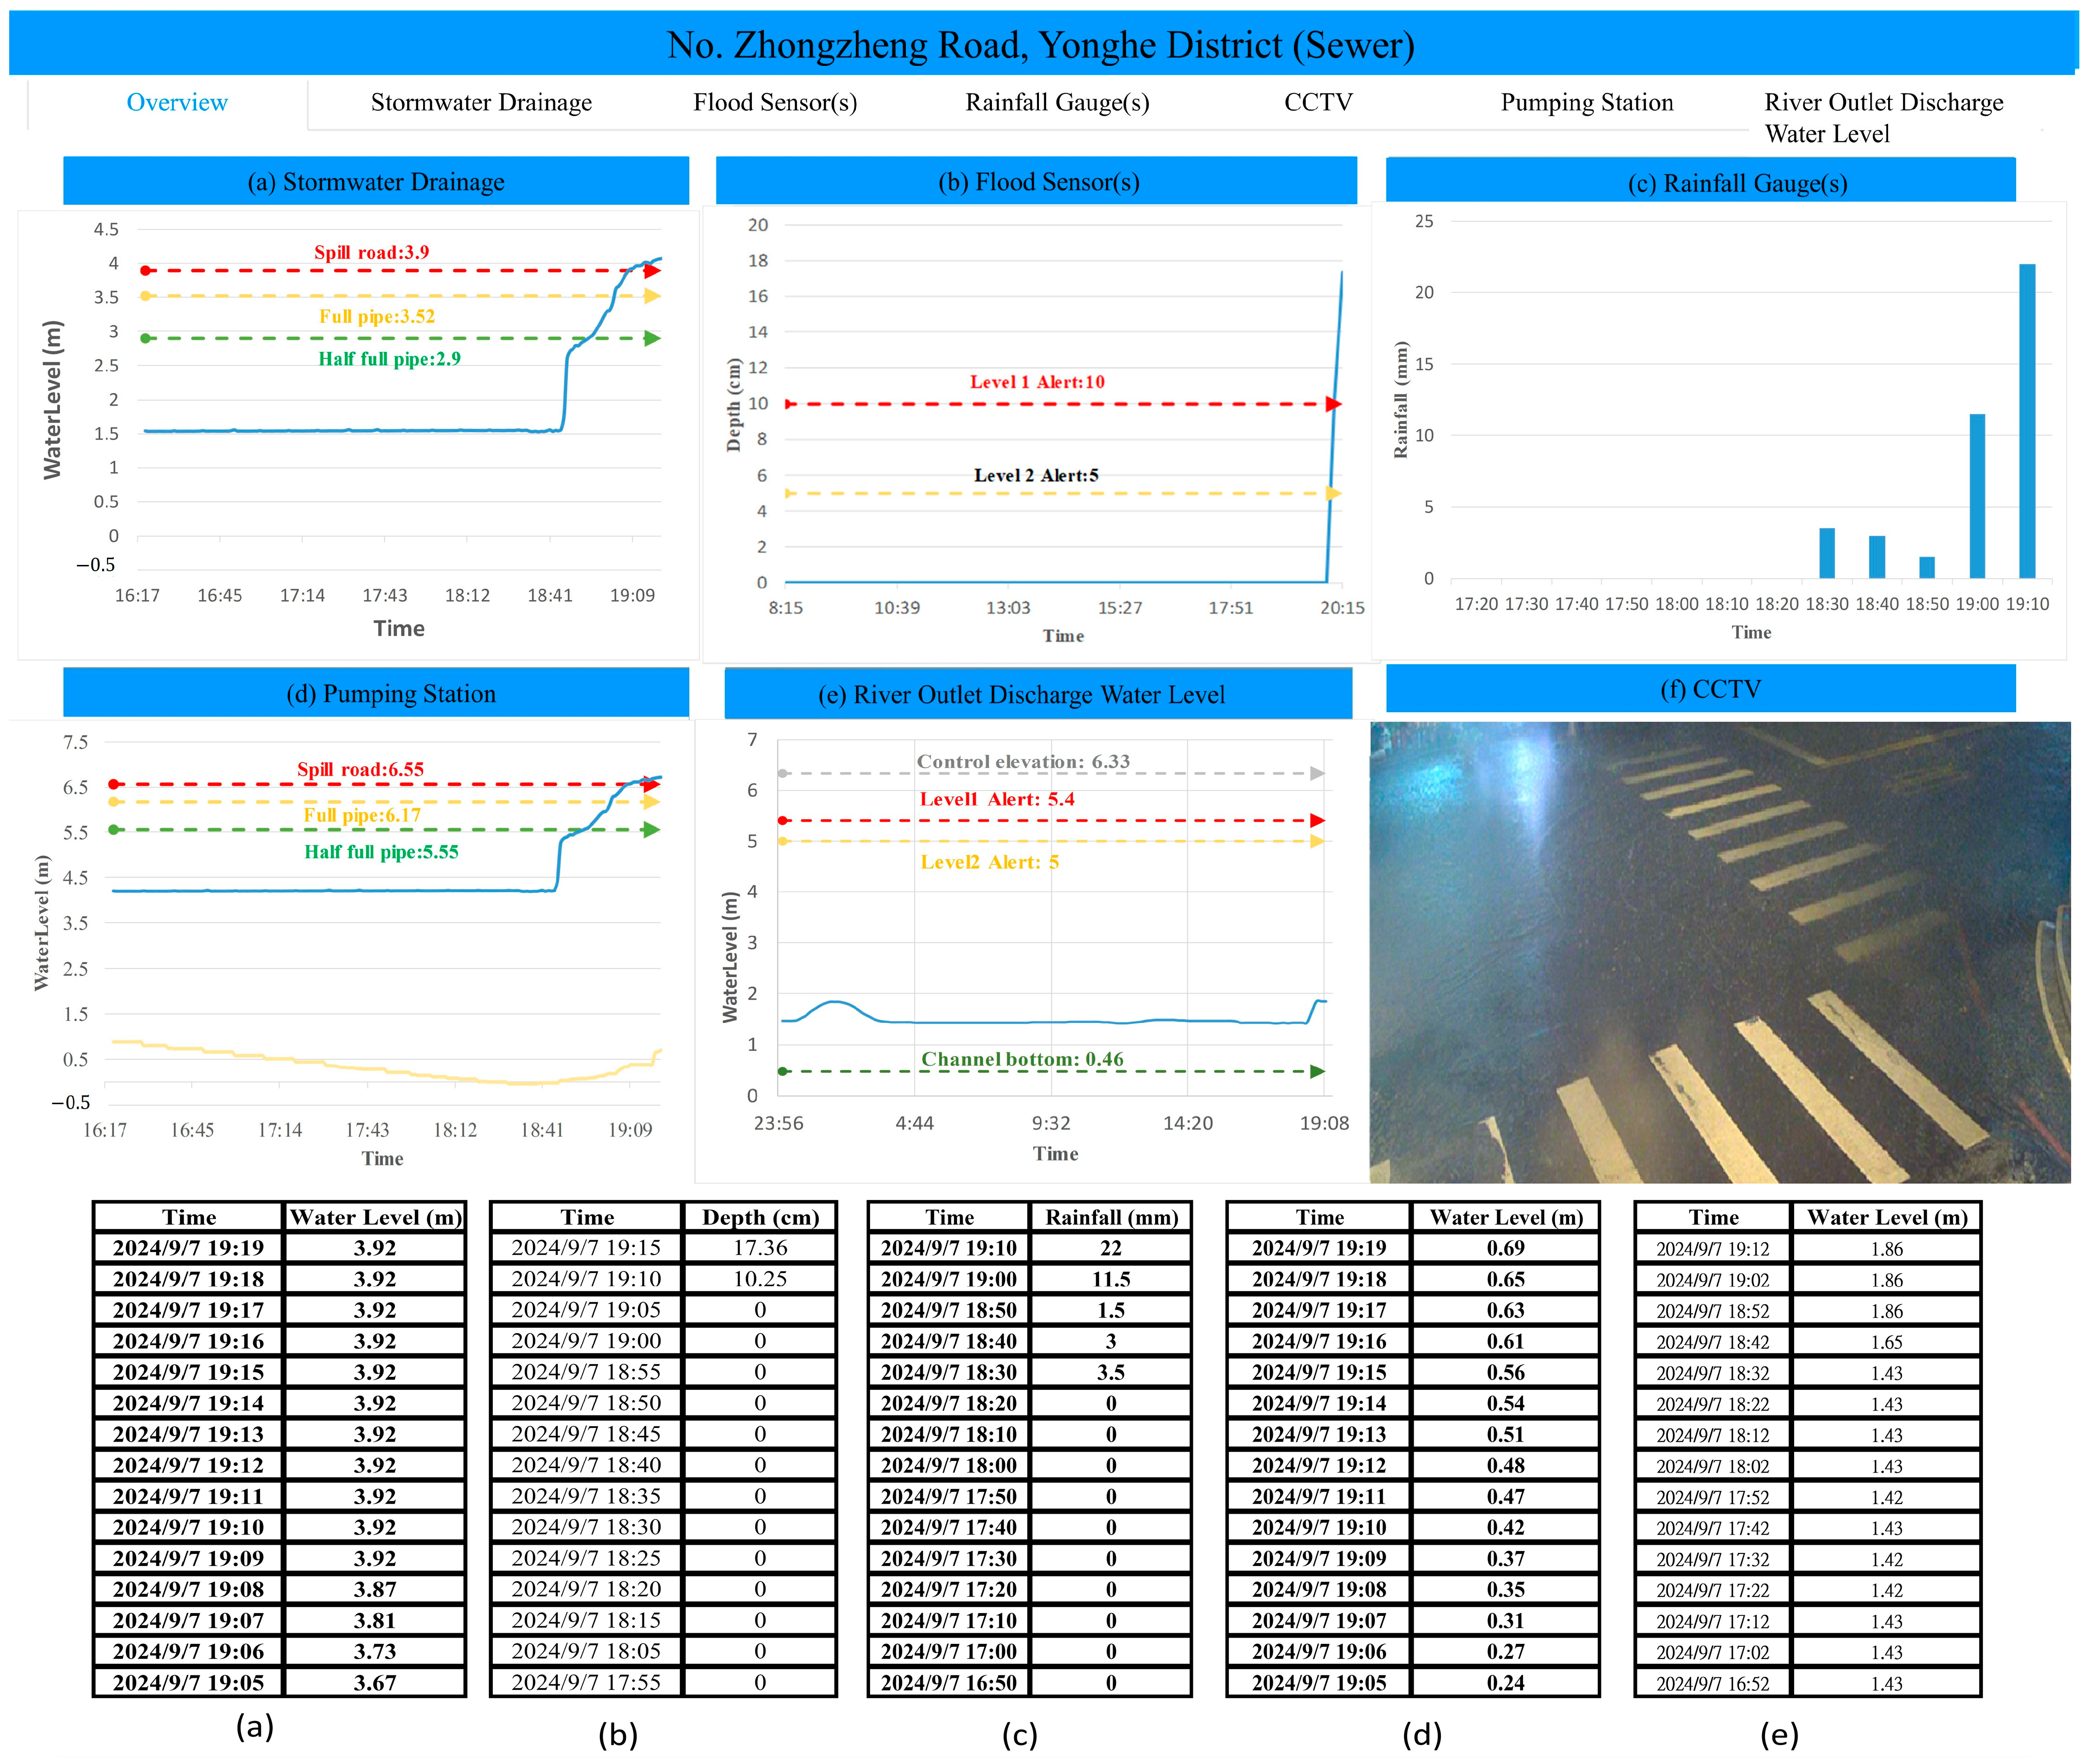Click the 'Spill road:3.9' threshold label
The image size is (2090, 1764).
(372, 252)
